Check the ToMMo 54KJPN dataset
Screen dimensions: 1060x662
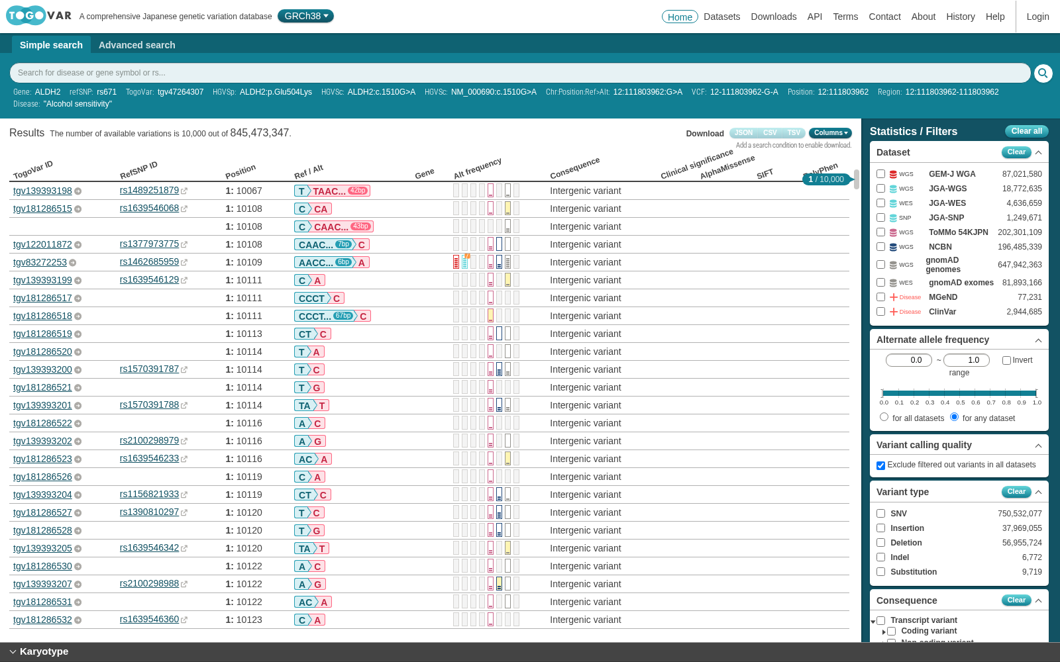pyautogui.click(x=880, y=232)
